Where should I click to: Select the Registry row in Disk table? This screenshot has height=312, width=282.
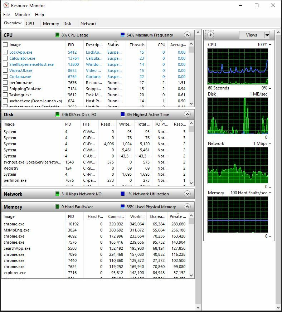click(x=95, y=168)
